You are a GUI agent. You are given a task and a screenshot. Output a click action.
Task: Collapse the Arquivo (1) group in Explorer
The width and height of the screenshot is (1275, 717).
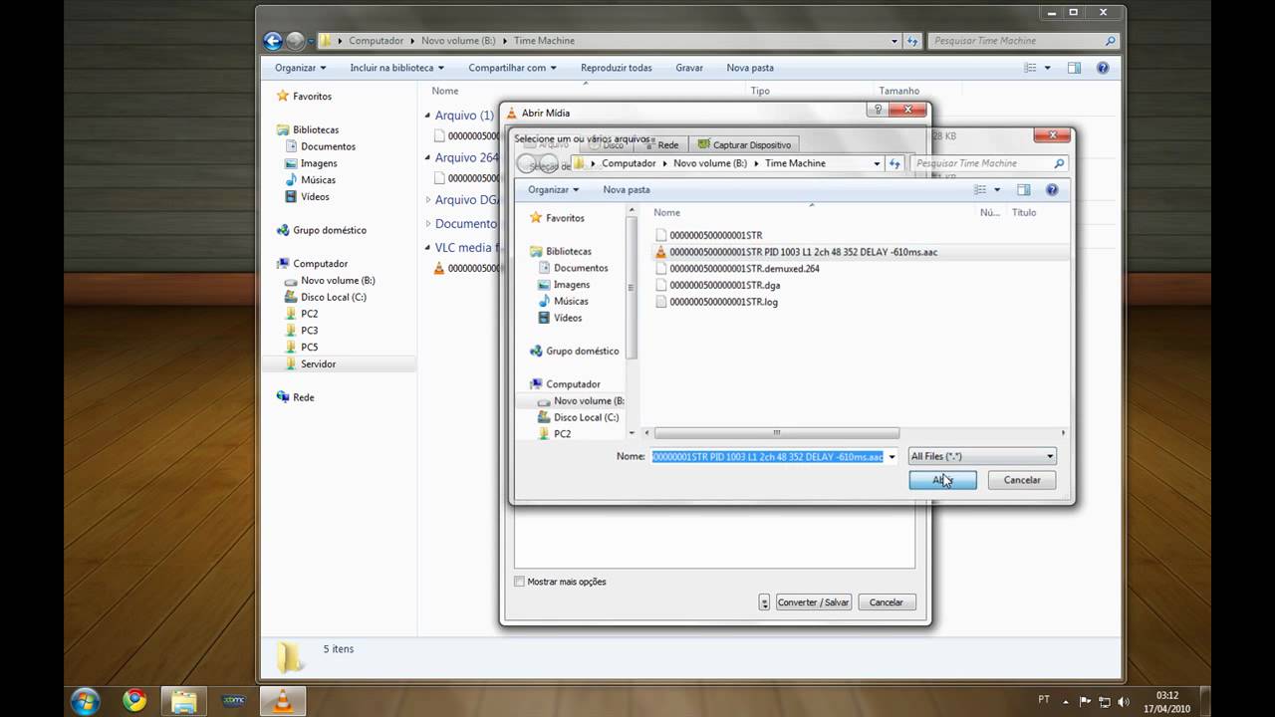coord(428,116)
